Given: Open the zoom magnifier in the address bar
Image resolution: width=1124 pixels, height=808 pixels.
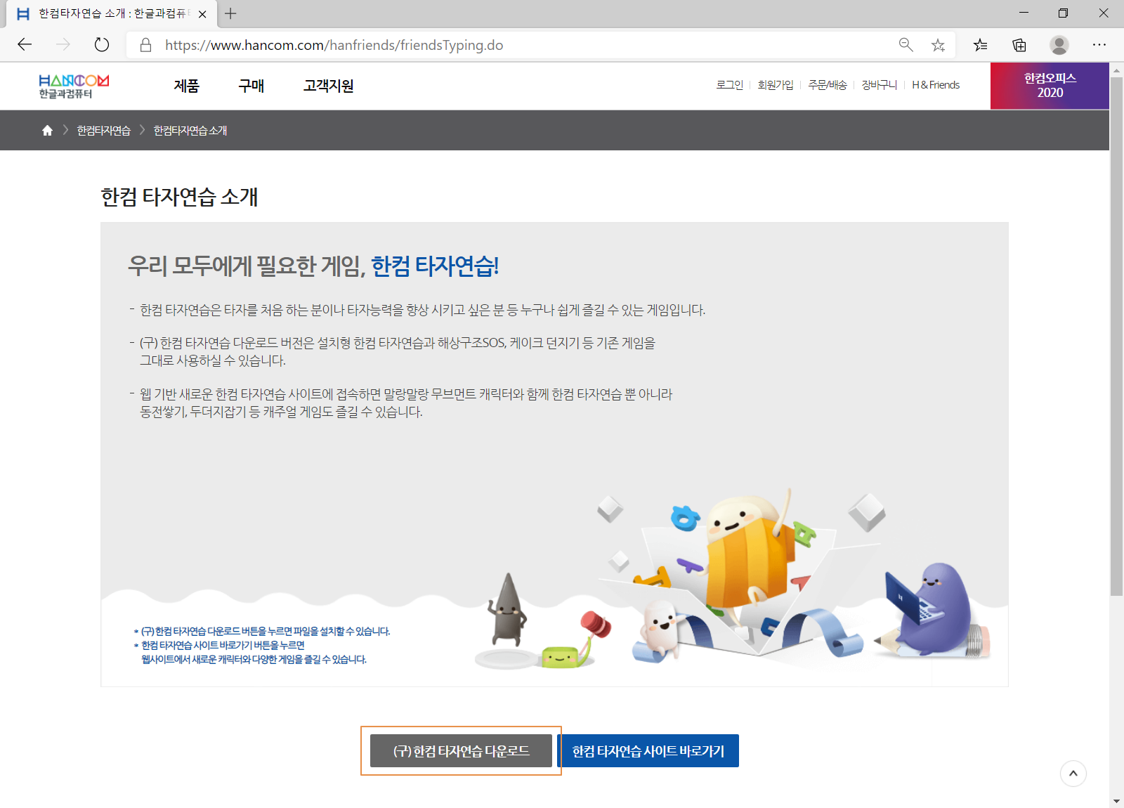Looking at the screenshot, I should pos(906,45).
